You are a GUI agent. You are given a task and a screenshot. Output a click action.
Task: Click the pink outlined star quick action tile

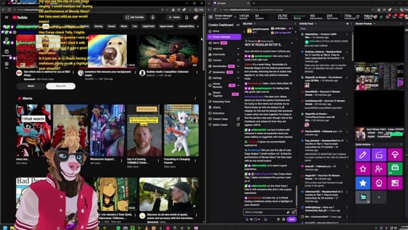(363, 169)
